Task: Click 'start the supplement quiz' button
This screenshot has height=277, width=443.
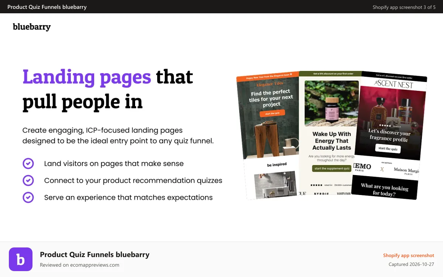Action: click(332, 168)
